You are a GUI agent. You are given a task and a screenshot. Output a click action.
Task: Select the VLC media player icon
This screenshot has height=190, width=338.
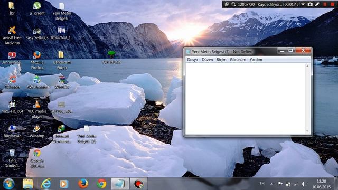37,109
